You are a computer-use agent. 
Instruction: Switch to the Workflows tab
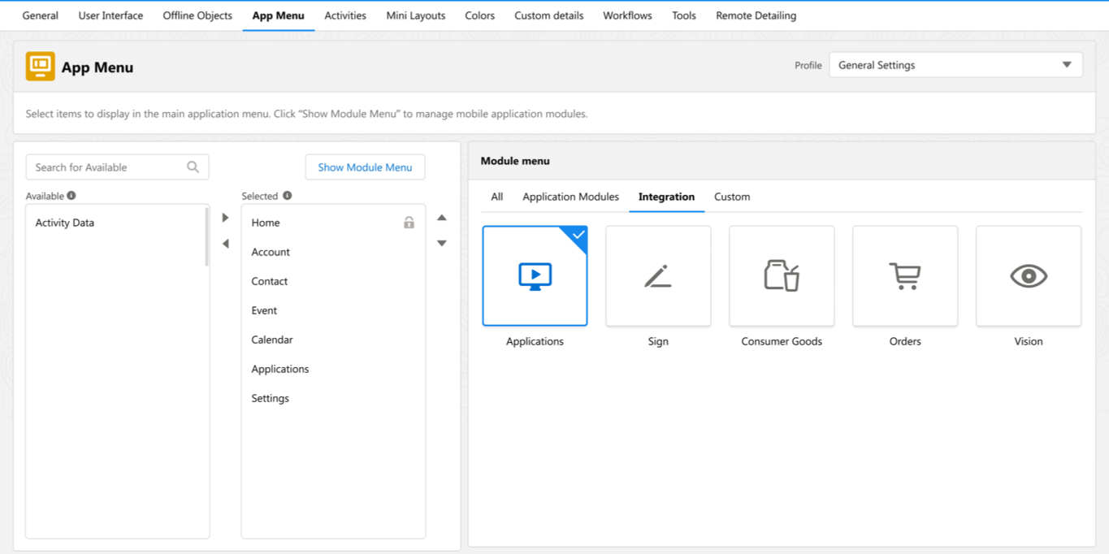[x=626, y=15]
